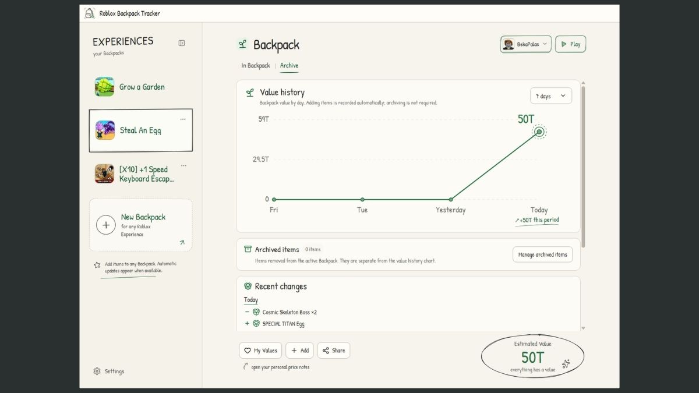Open Manage archived items
The width and height of the screenshot is (699, 393).
542,254
